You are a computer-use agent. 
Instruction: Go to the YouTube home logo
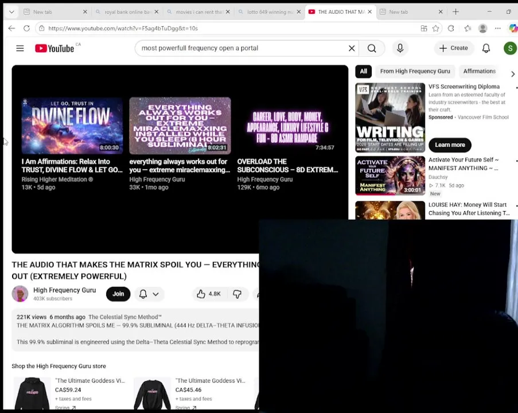pos(54,48)
